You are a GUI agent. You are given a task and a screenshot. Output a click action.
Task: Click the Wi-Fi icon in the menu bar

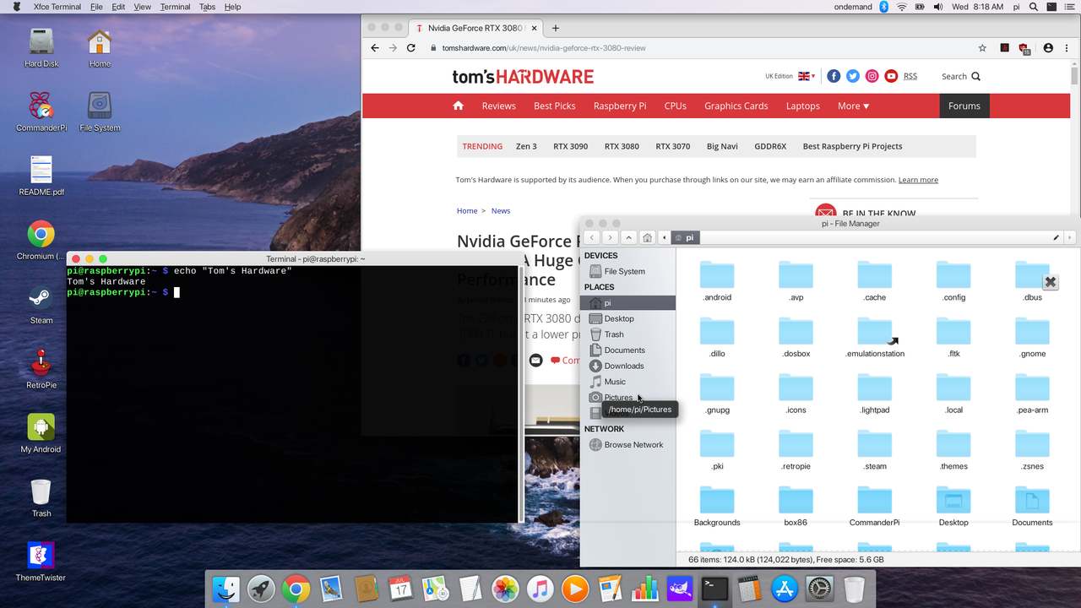coord(902,7)
